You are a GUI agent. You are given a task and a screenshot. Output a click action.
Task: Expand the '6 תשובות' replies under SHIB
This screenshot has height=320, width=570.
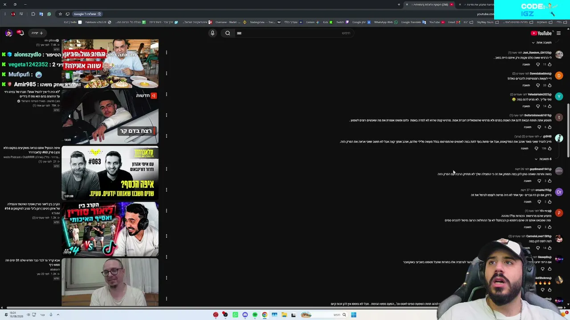(x=543, y=159)
